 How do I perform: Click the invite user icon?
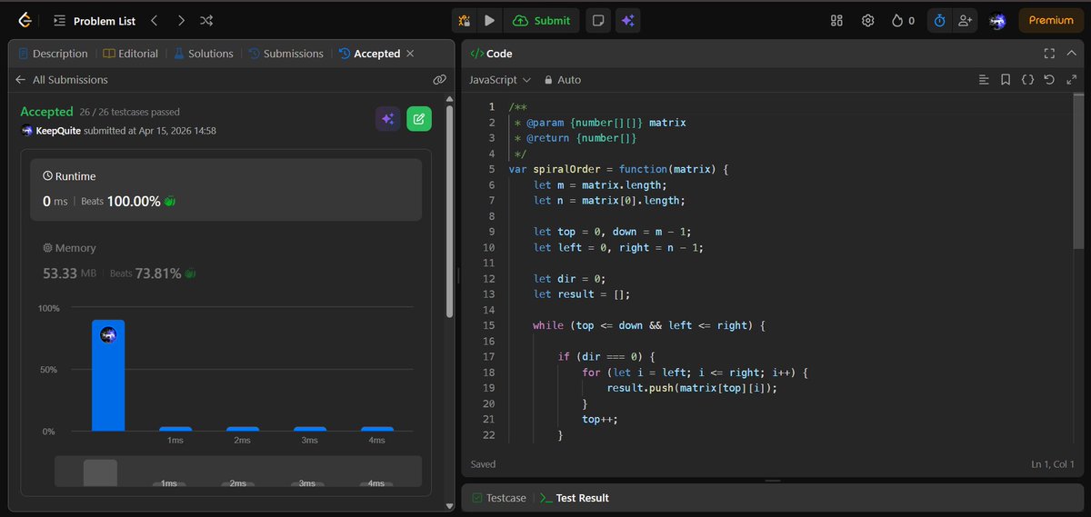(965, 20)
